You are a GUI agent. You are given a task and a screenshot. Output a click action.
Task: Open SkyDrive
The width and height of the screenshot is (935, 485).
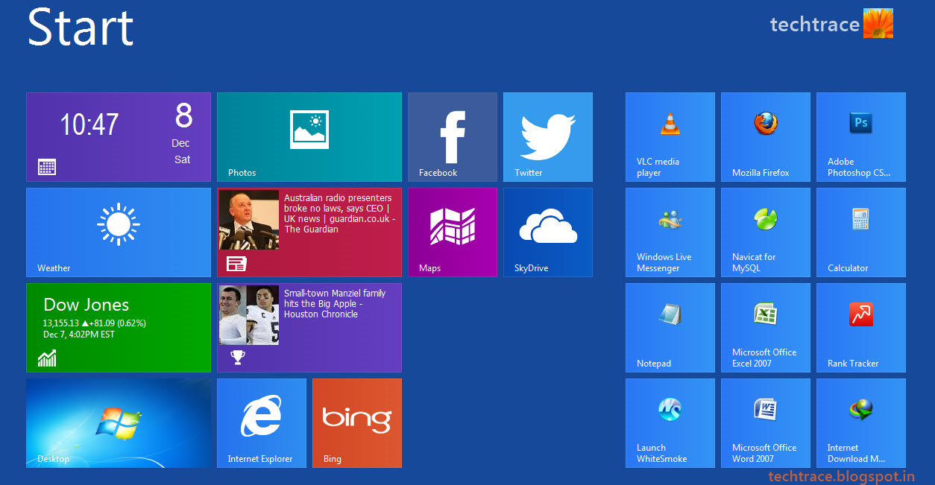(548, 232)
